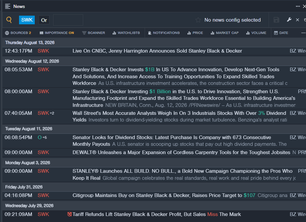Open Jenny Harrington Sold Stanley Black & Decker headline
This screenshot has height=222, width=306.
coord(157,51)
